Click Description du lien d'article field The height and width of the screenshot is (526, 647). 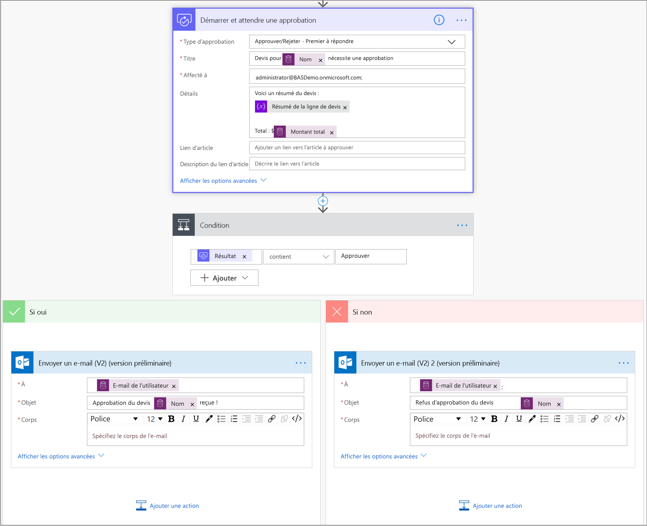point(357,164)
